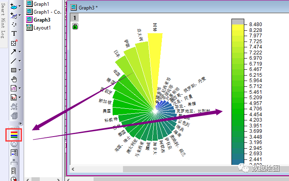Open Graph1 - Co. in Project Explorer

44,12
